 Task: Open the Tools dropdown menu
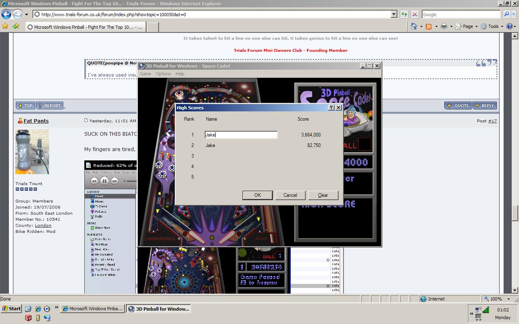point(492,26)
